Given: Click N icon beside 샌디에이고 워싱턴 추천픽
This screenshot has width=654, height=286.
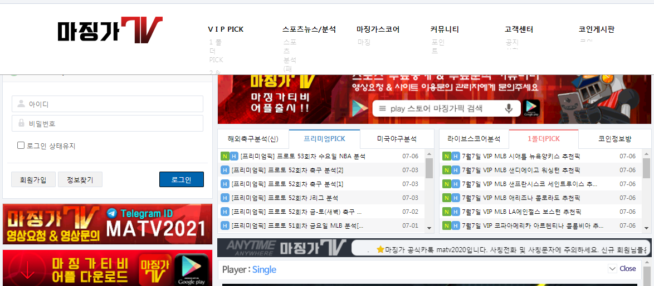Looking at the screenshot, I should pyautogui.click(x=446, y=170).
